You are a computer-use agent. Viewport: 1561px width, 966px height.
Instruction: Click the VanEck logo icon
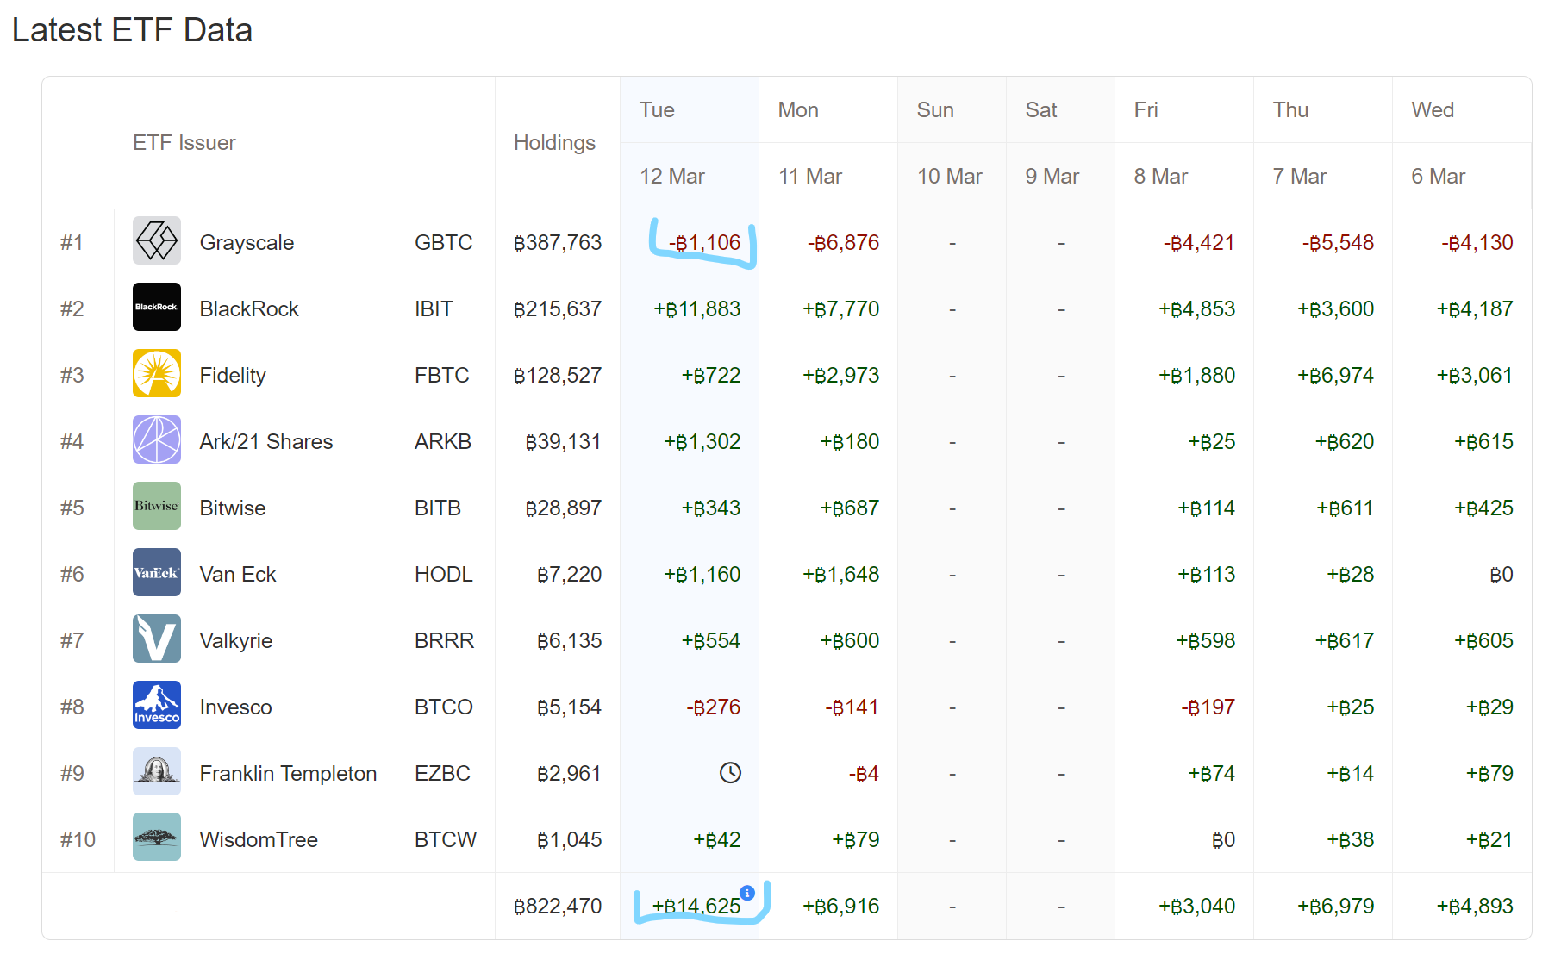click(x=156, y=572)
